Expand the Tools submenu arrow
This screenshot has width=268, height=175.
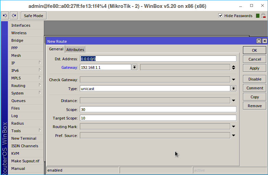point(40,130)
